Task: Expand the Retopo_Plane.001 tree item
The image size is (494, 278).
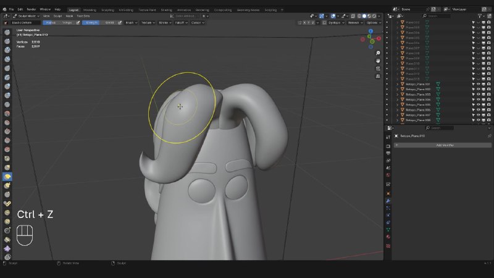Action: 397,84
